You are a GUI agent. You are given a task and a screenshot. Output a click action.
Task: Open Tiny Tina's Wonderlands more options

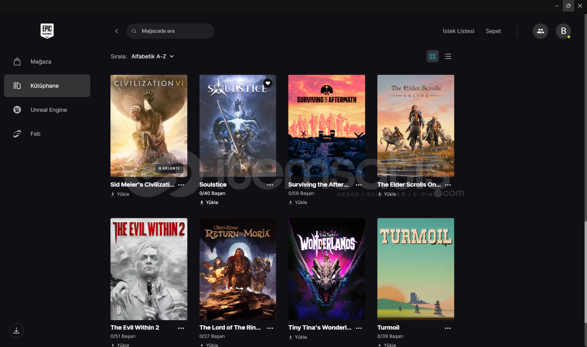[359, 328]
